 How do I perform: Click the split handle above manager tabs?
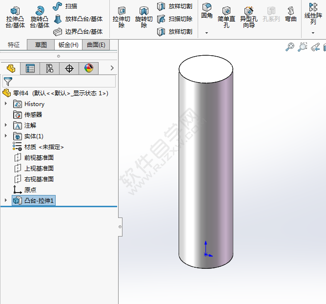(59, 56)
